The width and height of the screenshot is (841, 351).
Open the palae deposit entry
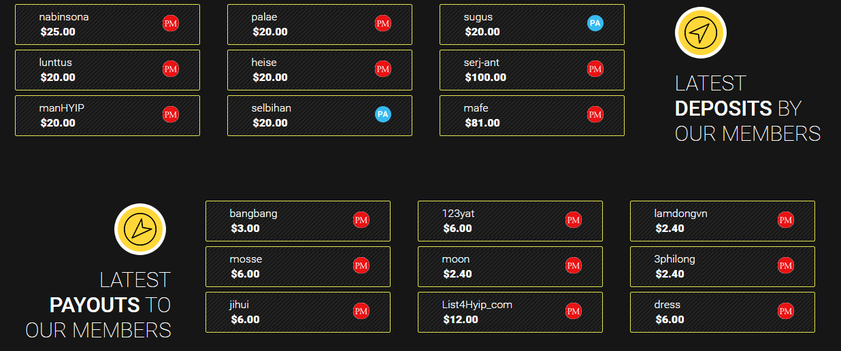tap(320, 24)
